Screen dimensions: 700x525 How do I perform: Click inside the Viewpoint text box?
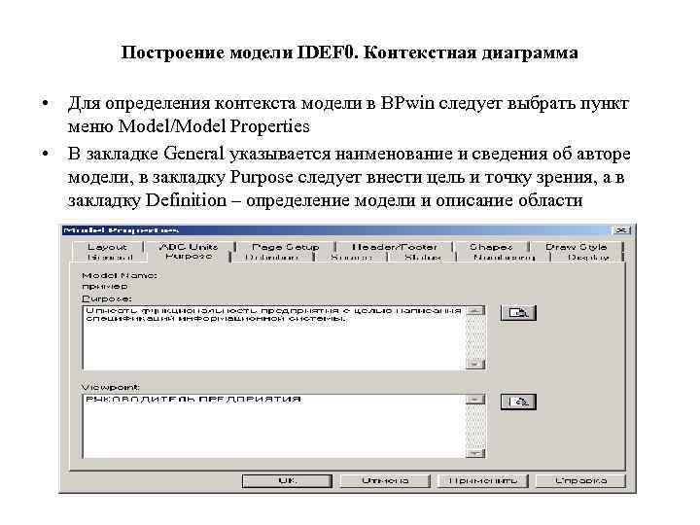coord(274,427)
